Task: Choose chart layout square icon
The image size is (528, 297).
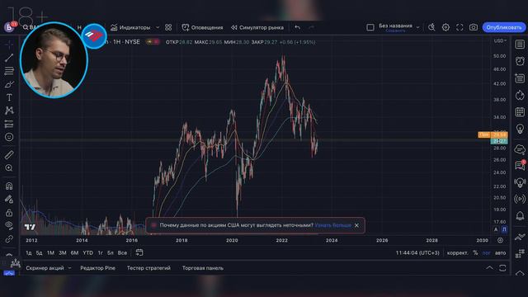Action: (x=370, y=27)
